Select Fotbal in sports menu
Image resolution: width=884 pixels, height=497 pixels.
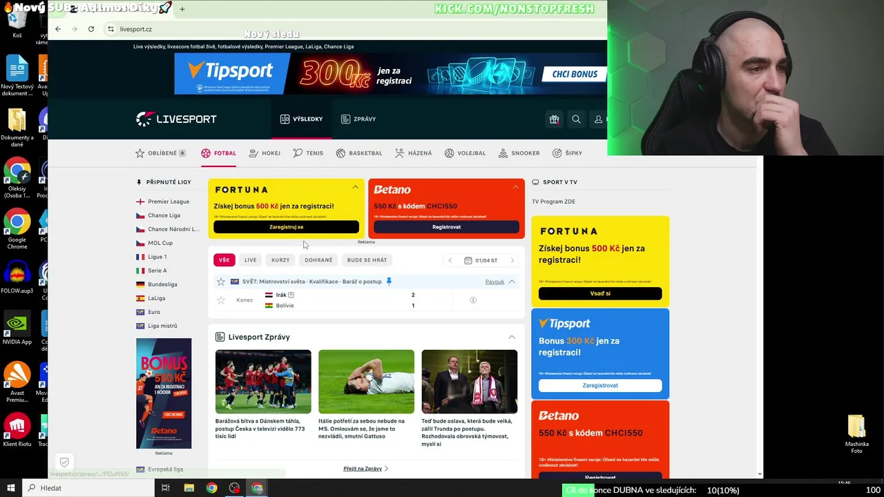tap(218, 153)
